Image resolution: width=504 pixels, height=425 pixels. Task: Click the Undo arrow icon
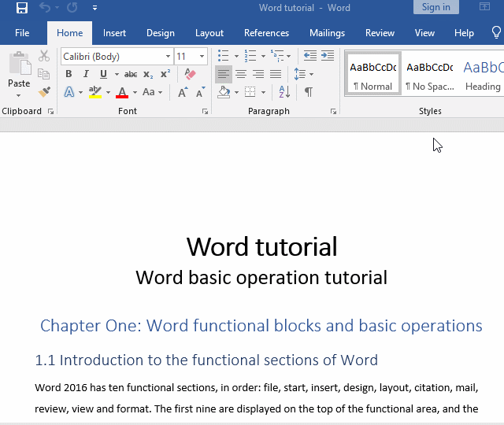click(x=45, y=8)
